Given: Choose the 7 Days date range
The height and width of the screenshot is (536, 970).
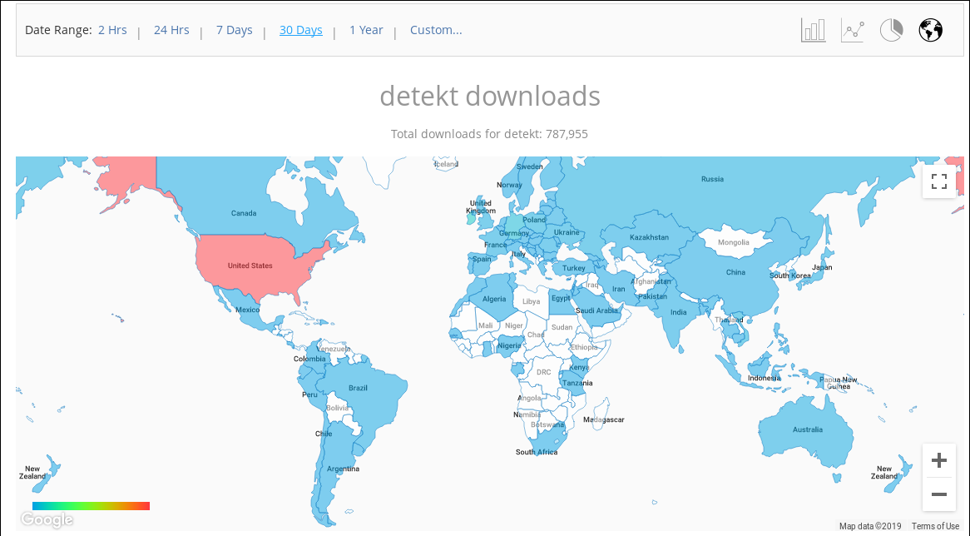Looking at the screenshot, I should point(234,30).
